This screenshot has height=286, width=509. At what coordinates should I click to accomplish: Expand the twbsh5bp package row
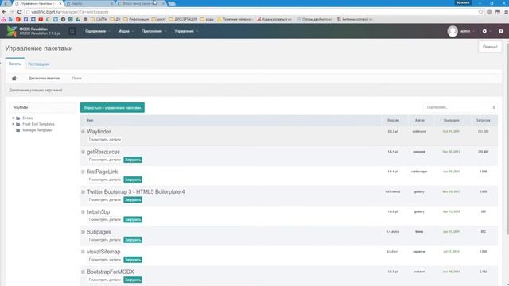tap(83, 212)
